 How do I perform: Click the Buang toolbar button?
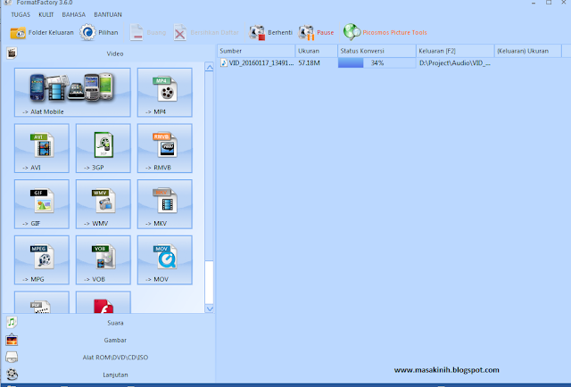148,32
